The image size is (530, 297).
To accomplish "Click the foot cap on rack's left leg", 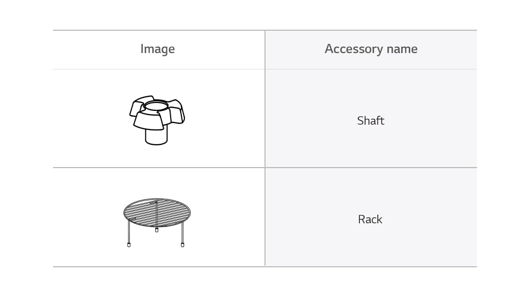I will (129, 245).
